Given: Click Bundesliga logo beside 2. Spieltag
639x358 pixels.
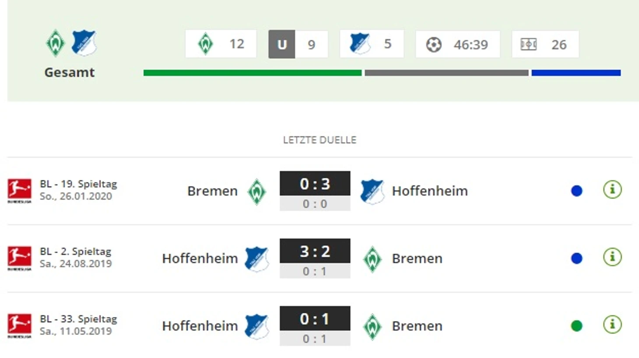Looking at the screenshot, I should tap(19, 258).
